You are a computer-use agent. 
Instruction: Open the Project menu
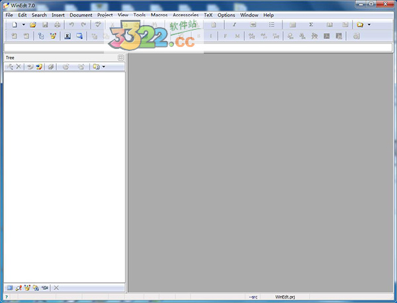click(x=105, y=15)
